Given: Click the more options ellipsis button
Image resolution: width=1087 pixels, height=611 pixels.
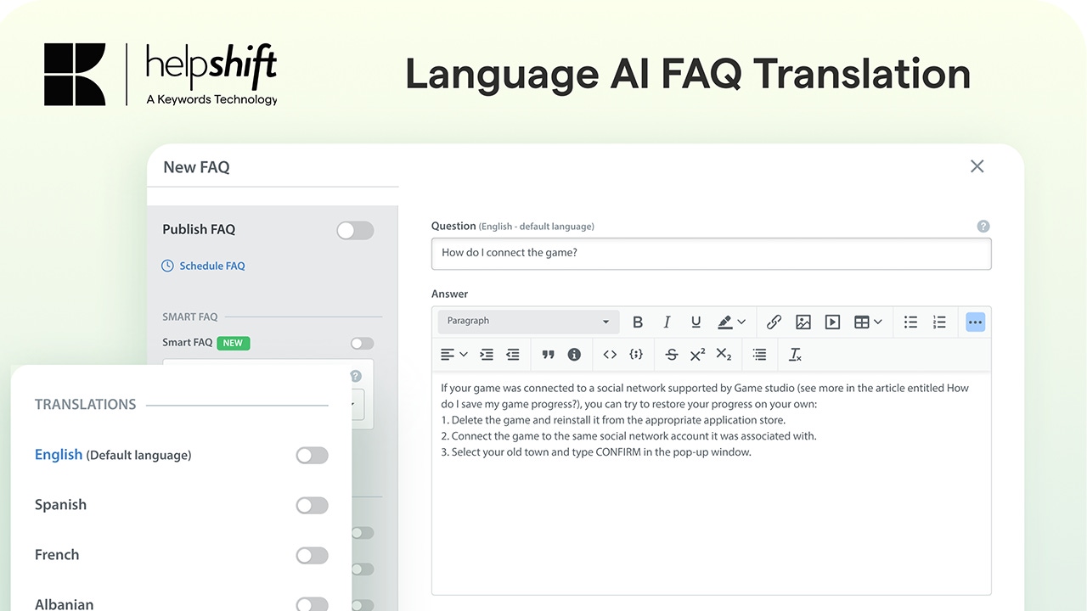Looking at the screenshot, I should 975,322.
